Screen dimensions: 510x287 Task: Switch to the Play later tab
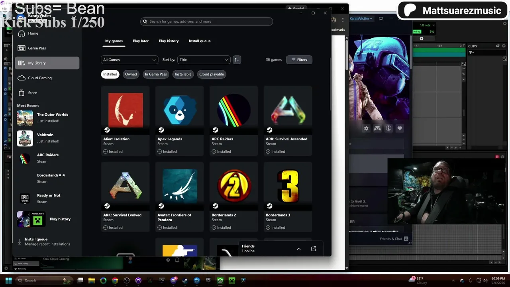click(x=141, y=41)
